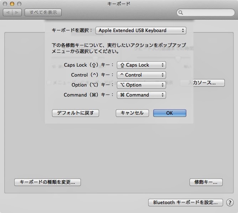Open the Control key action popup
238x213 pixels.
tap(141, 75)
